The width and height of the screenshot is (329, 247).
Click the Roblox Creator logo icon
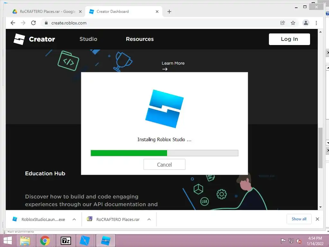tap(19, 39)
